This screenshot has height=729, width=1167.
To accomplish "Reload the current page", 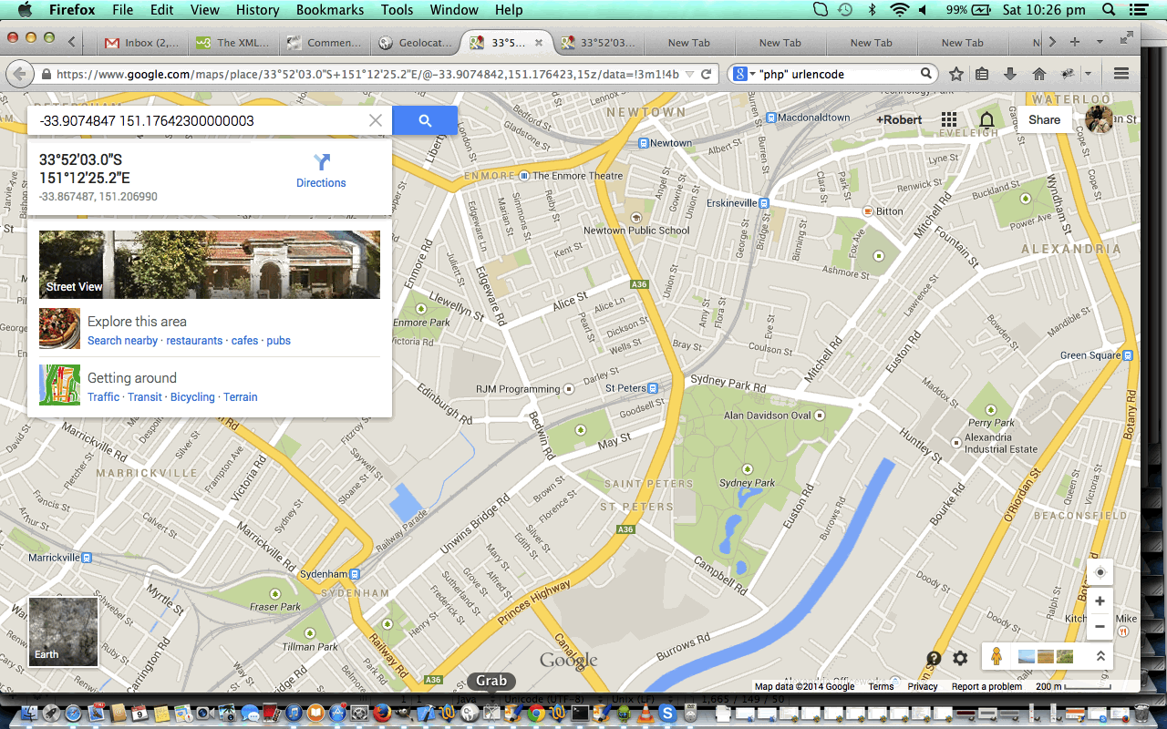I will coord(707,75).
